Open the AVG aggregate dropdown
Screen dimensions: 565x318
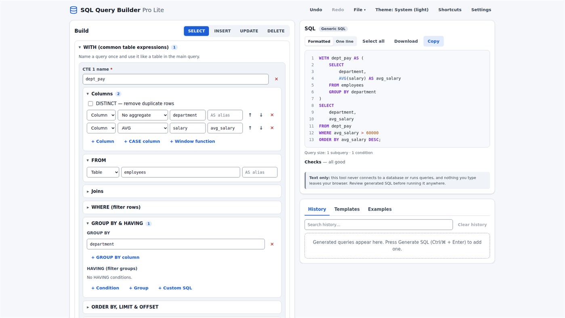143,128
